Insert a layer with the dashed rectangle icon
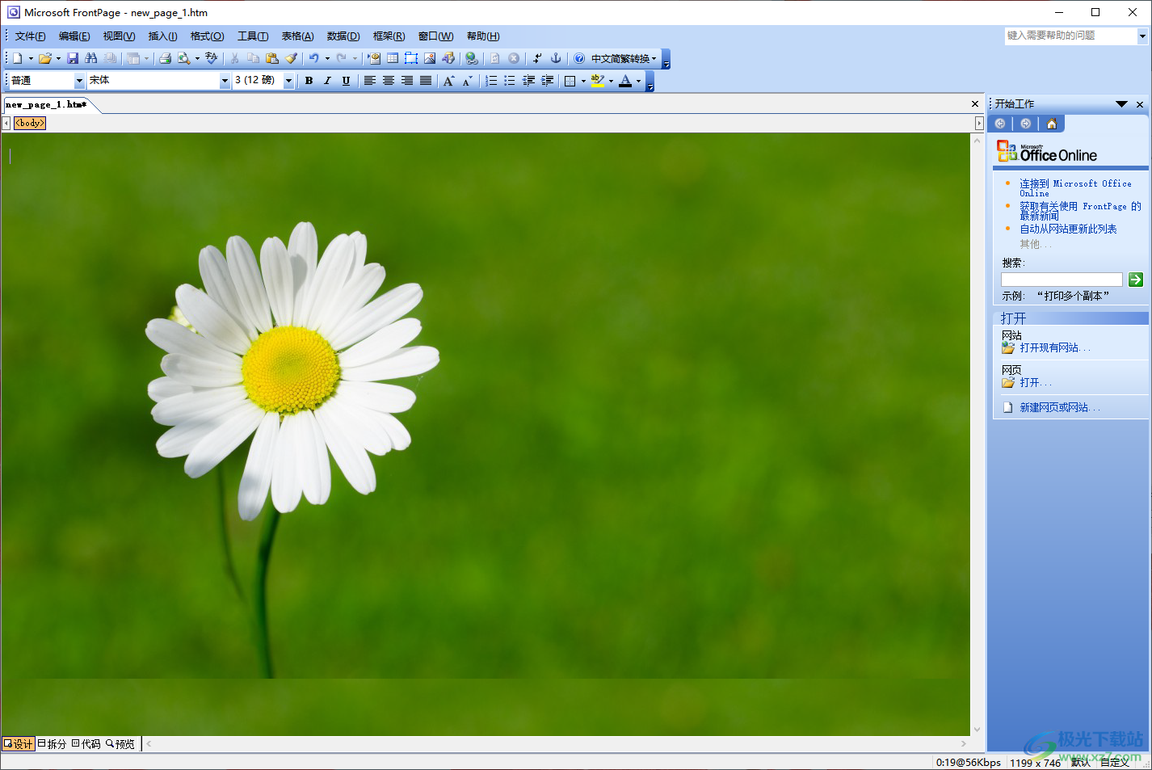The width and height of the screenshot is (1152, 770). click(411, 58)
